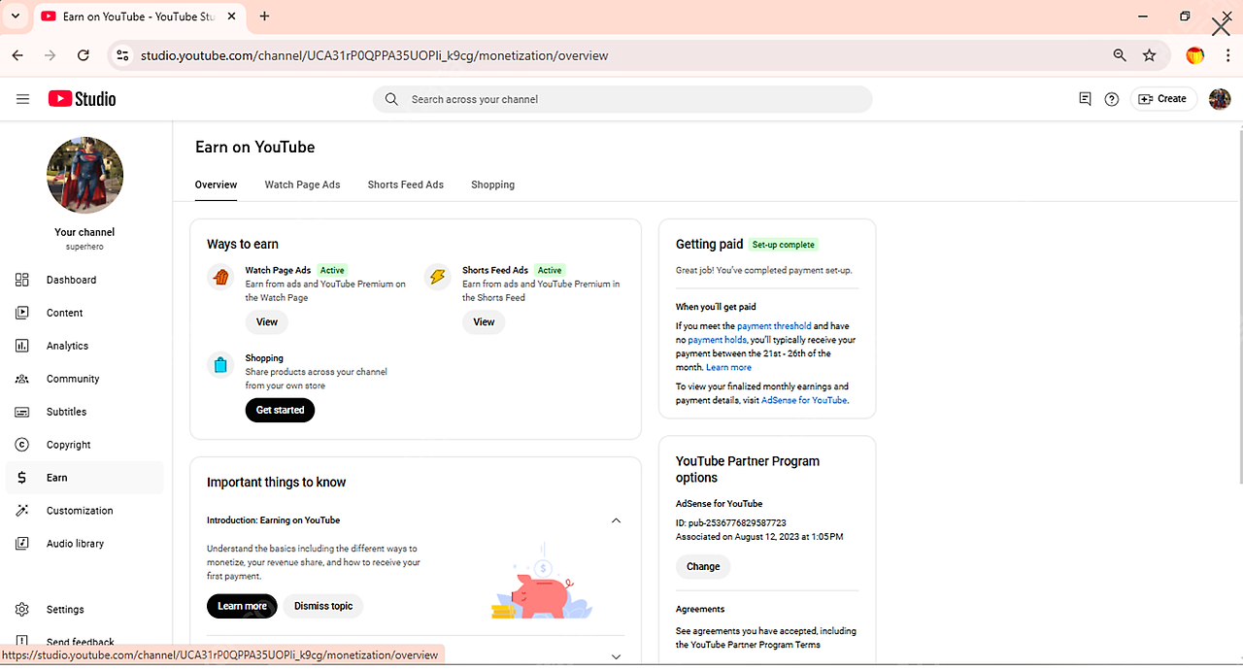Click Change AdSense account button
The width and height of the screenshot is (1243, 670).
coord(703,567)
